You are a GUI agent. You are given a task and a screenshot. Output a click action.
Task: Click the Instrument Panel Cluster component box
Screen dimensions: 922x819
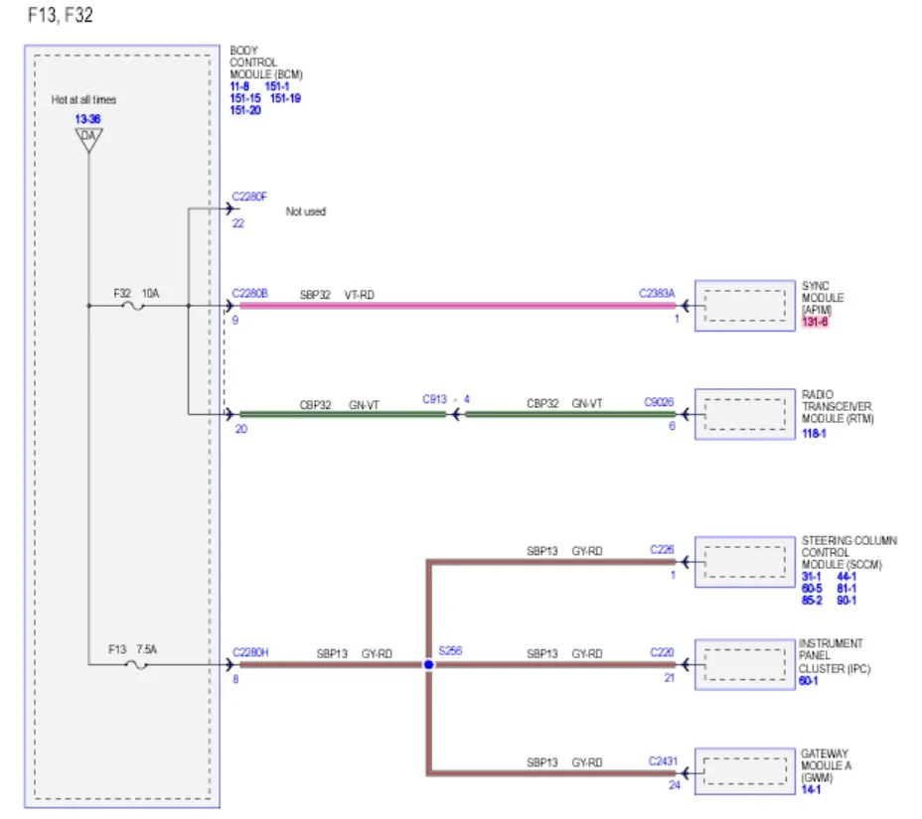tap(745, 664)
